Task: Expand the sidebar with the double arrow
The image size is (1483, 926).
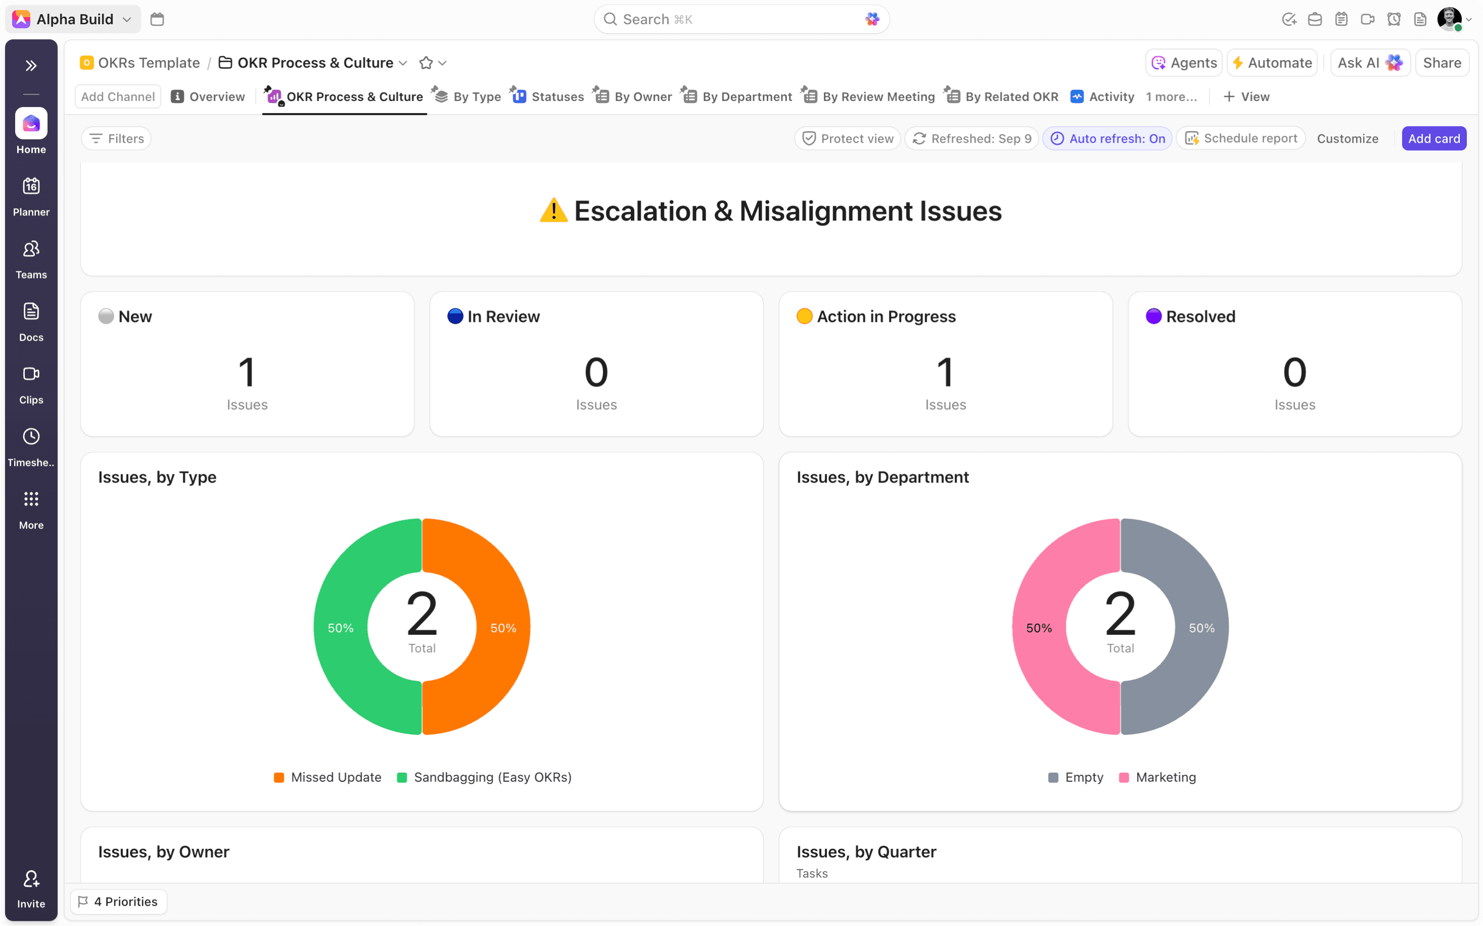Action: click(31, 66)
